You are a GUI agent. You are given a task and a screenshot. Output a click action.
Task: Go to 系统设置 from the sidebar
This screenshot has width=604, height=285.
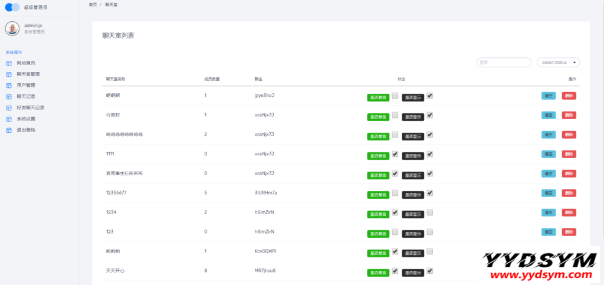coord(26,119)
